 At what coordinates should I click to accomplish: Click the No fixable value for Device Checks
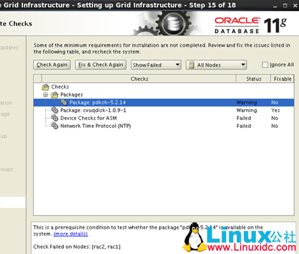pyautogui.click(x=275, y=118)
